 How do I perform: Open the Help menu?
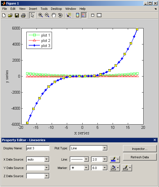tap(82, 9)
